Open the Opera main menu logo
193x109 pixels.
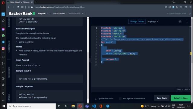click(x=3, y=3)
